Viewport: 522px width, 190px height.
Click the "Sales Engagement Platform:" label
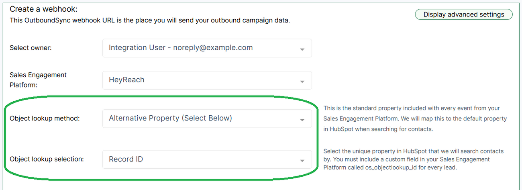[38, 80]
